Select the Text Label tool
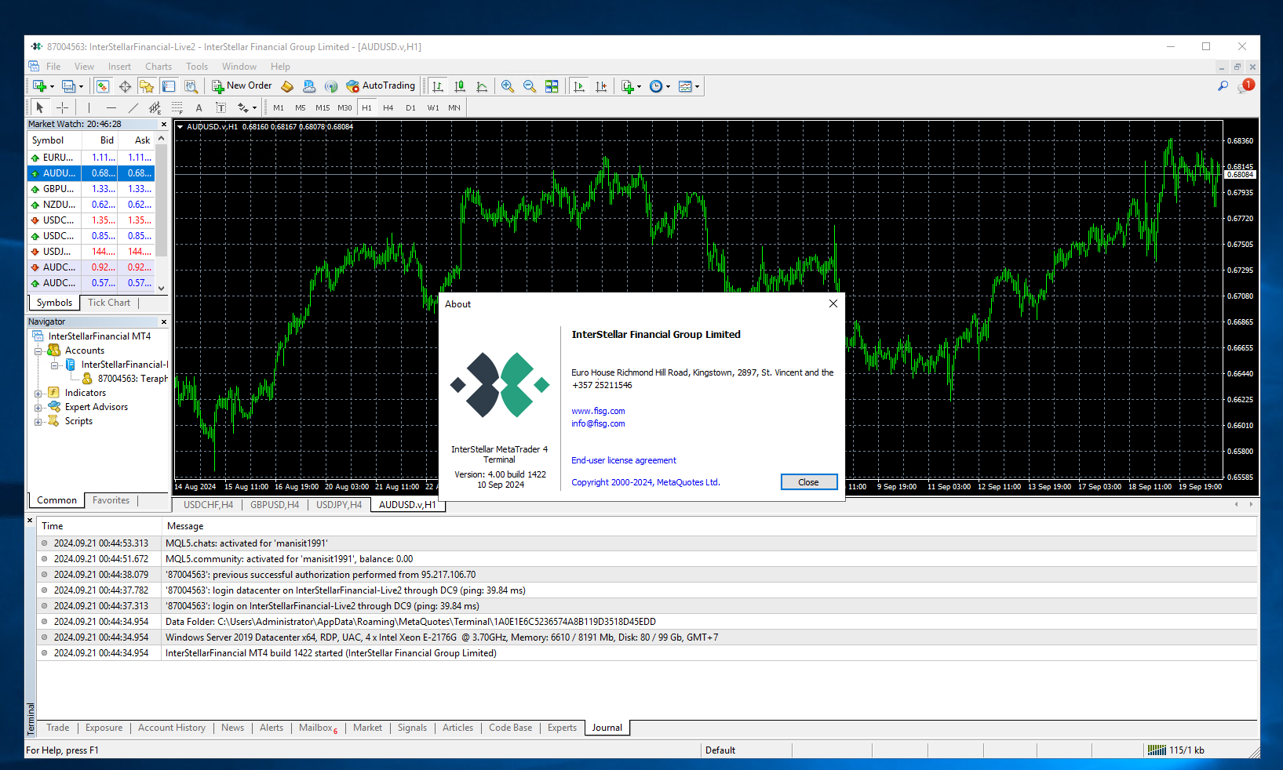Image resolution: width=1283 pixels, height=770 pixels. coord(221,107)
